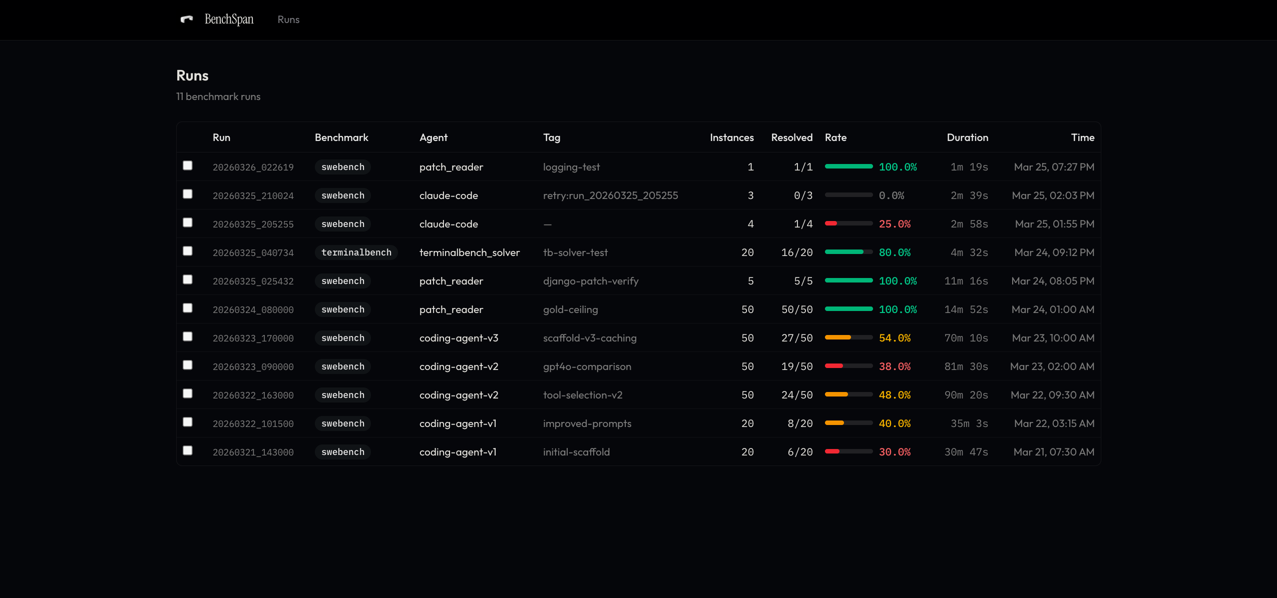Click the Instances column header
The width and height of the screenshot is (1277, 598).
pos(731,137)
